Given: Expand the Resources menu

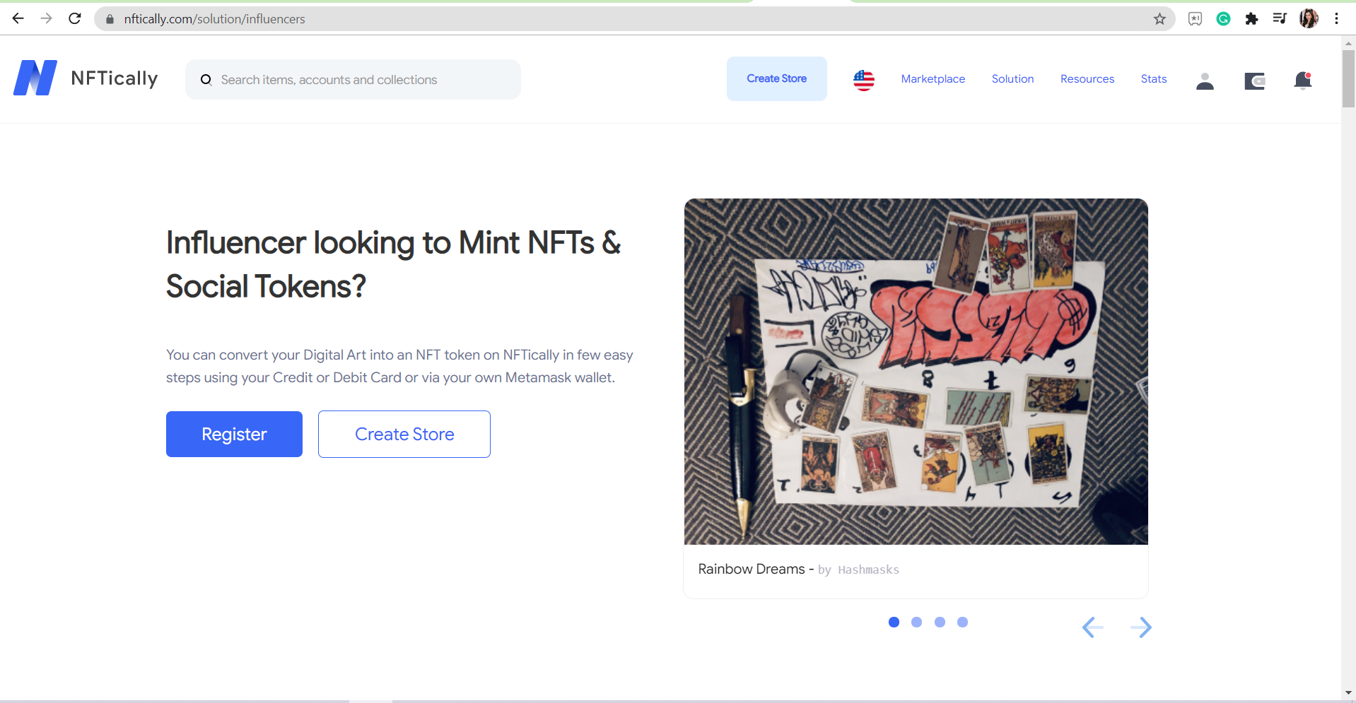Looking at the screenshot, I should (1087, 79).
